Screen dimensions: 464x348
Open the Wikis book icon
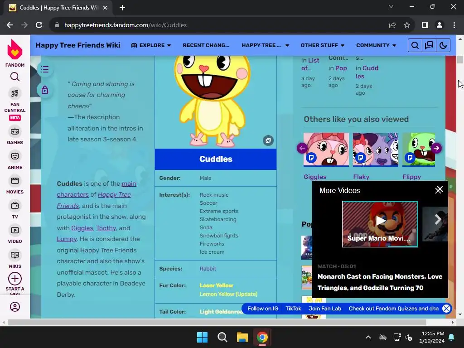(x=15, y=255)
